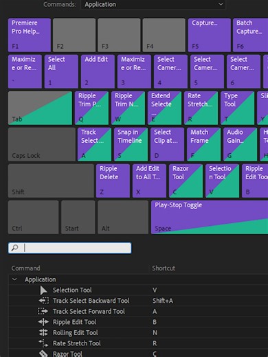Select the C key Razor Tool
Image resolution: width=268 pixels, height=357 pixels.
pos(186,181)
